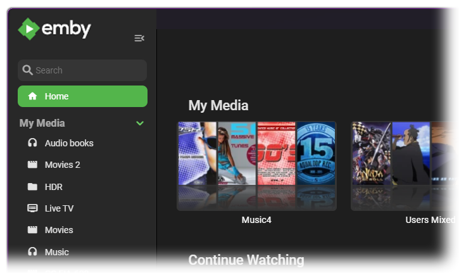Collapse the My Media section with the green chevron
Screen dimensions: 459x273
coord(140,124)
